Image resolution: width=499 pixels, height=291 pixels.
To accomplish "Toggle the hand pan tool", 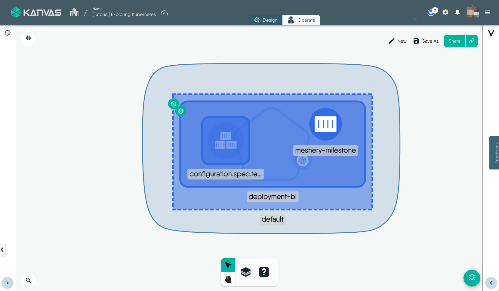I will coord(228,279).
